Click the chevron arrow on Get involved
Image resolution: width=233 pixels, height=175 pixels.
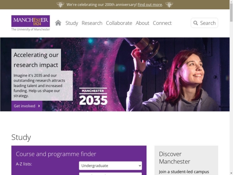coord(39,106)
